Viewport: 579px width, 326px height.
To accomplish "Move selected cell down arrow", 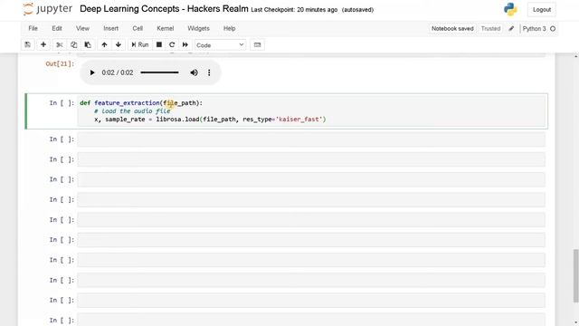I will pos(119,44).
